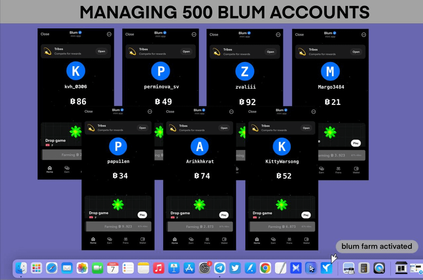Switch to Wallet tab in KittyWarsong window
Screen dimensions: 423x280
click(307, 241)
